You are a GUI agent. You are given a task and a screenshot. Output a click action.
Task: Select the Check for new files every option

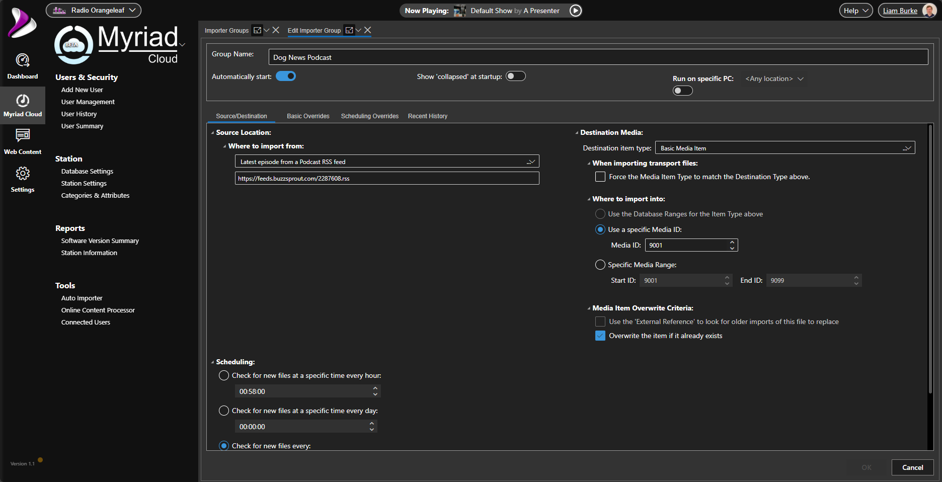coord(224,446)
